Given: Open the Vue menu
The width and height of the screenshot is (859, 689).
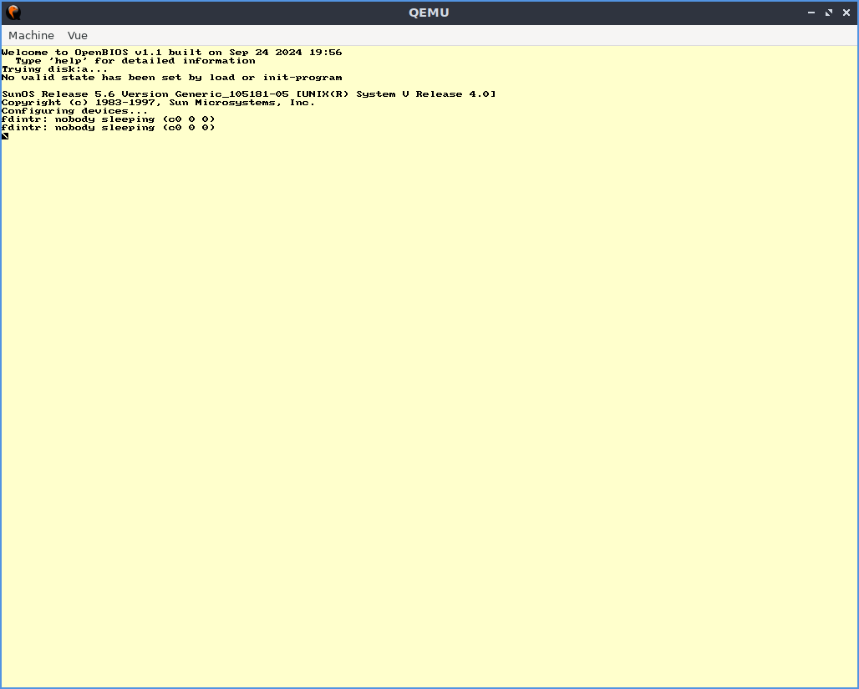Looking at the screenshot, I should click(x=77, y=36).
